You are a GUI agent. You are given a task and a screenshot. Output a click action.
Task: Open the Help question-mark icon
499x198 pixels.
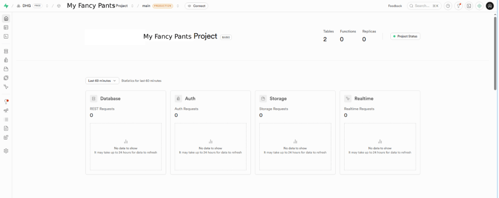tap(448, 6)
